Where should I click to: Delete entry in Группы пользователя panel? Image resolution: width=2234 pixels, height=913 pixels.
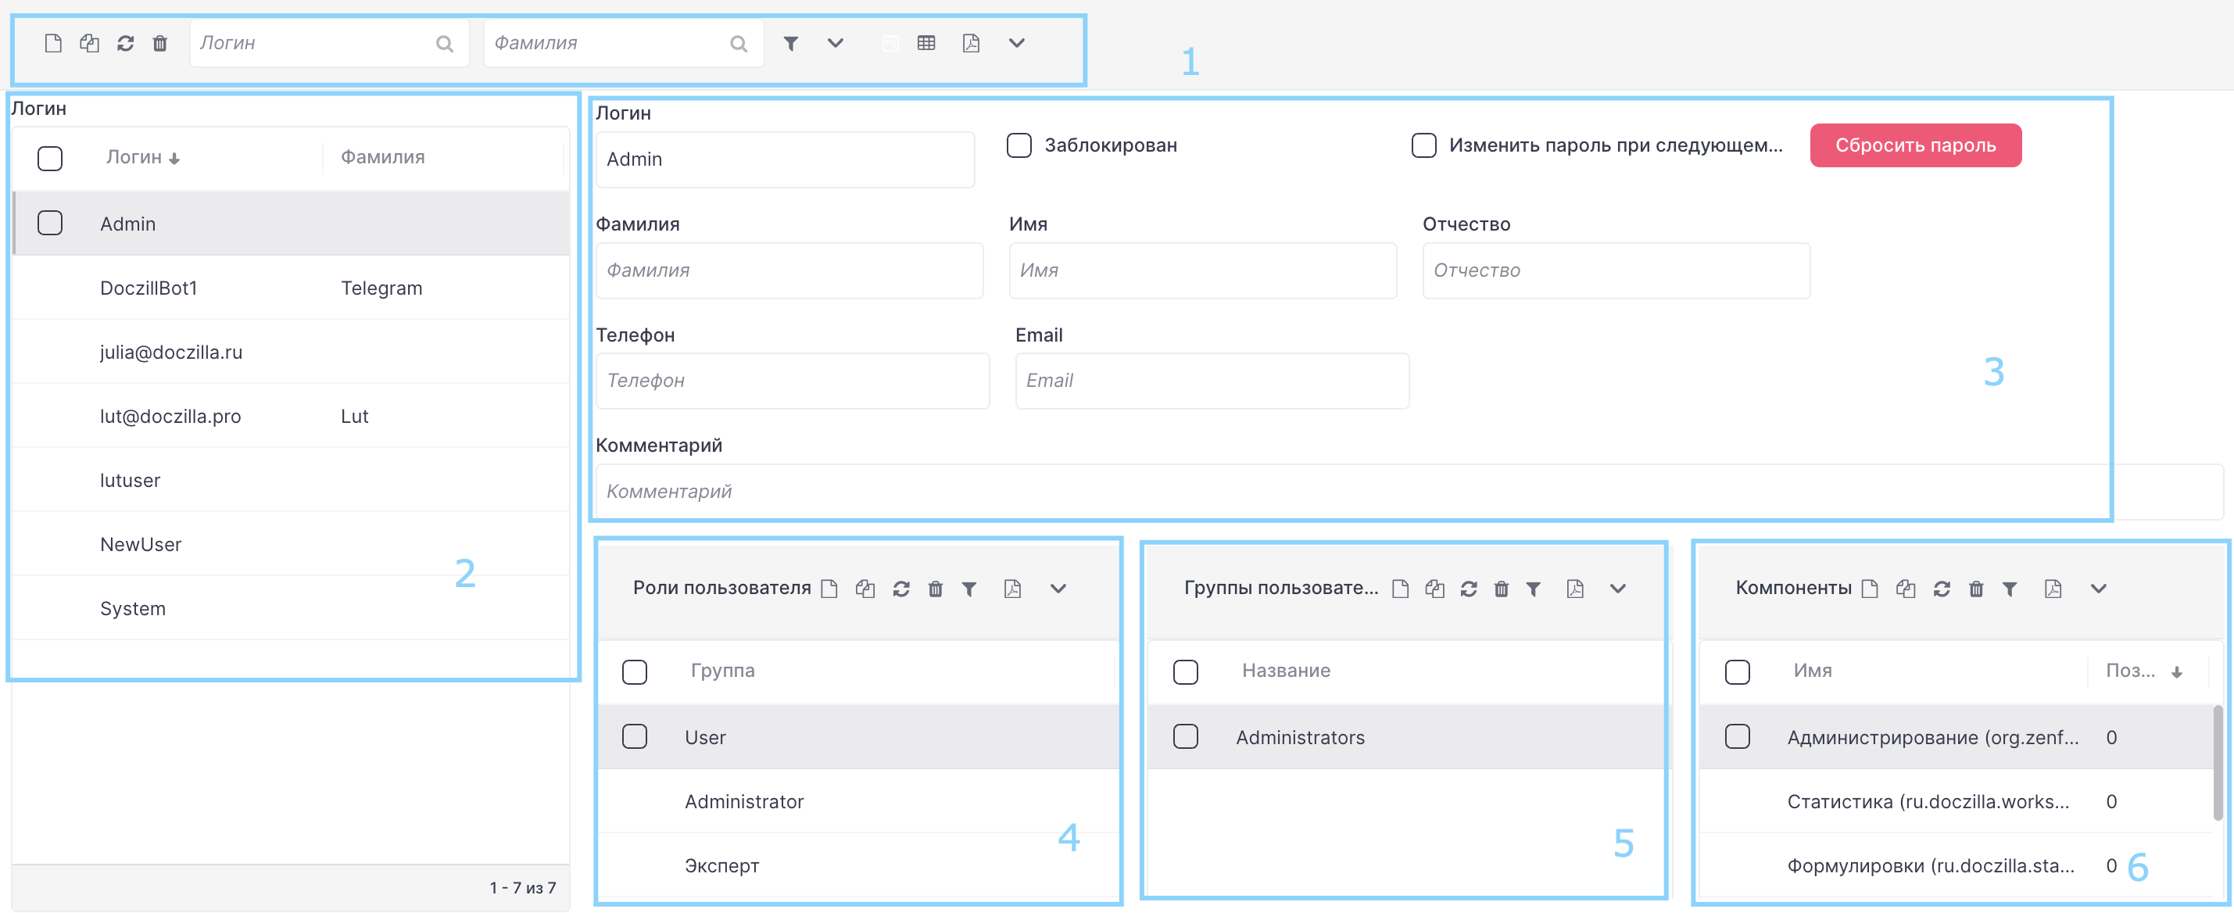(x=1502, y=589)
